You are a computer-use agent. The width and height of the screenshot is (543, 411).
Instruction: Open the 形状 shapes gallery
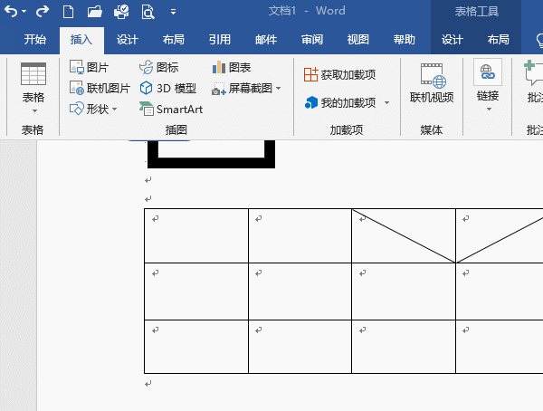coord(89,110)
